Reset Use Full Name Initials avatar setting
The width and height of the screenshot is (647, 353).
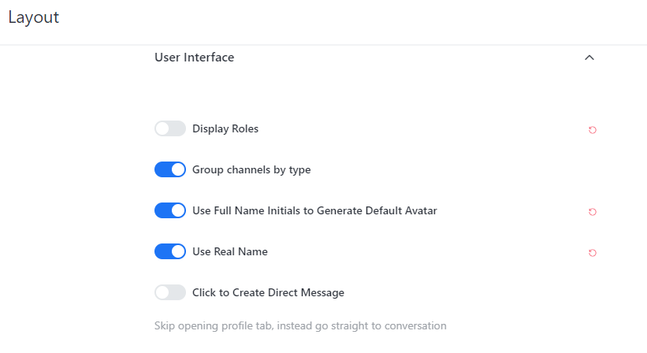point(593,212)
